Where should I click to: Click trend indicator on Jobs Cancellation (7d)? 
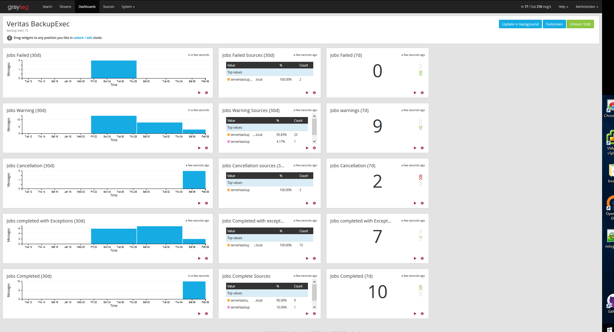coord(421,180)
